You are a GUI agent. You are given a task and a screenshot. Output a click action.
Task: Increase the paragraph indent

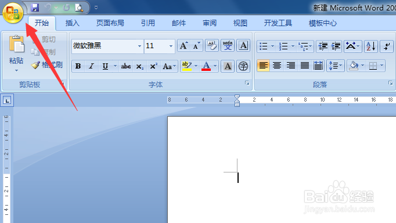click(x=336, y=46)
